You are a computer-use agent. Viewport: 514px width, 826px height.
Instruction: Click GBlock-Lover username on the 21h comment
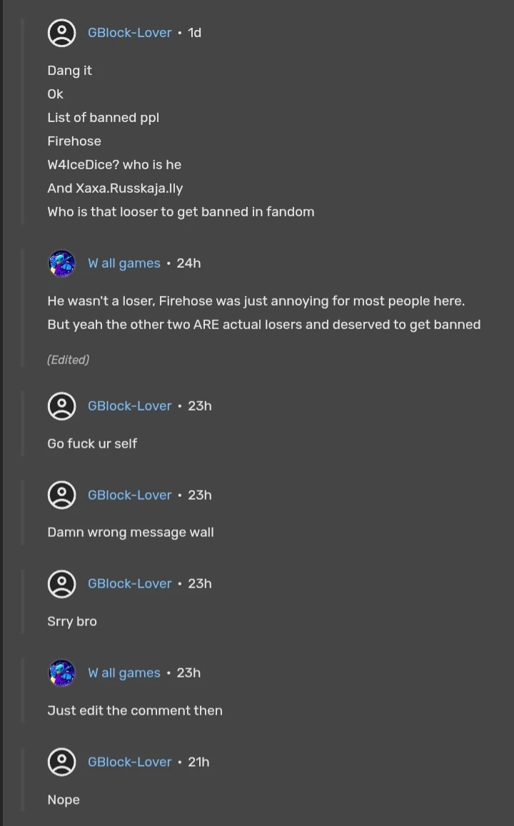(129, 762)
